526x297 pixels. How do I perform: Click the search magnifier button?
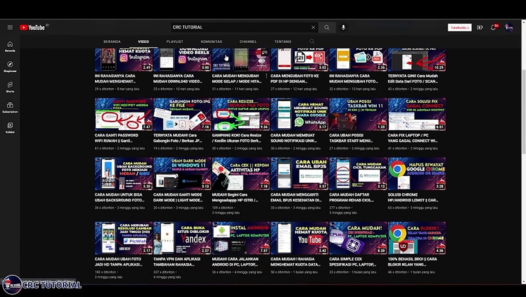pos(327,28)
